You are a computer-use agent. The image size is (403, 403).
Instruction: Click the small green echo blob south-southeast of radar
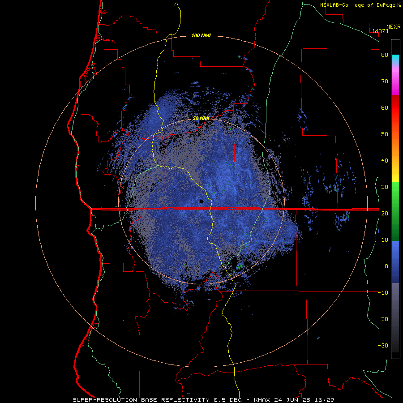coord(240,266)
